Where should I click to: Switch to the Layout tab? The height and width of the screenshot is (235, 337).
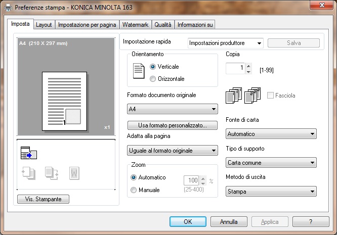click(44, 25)
